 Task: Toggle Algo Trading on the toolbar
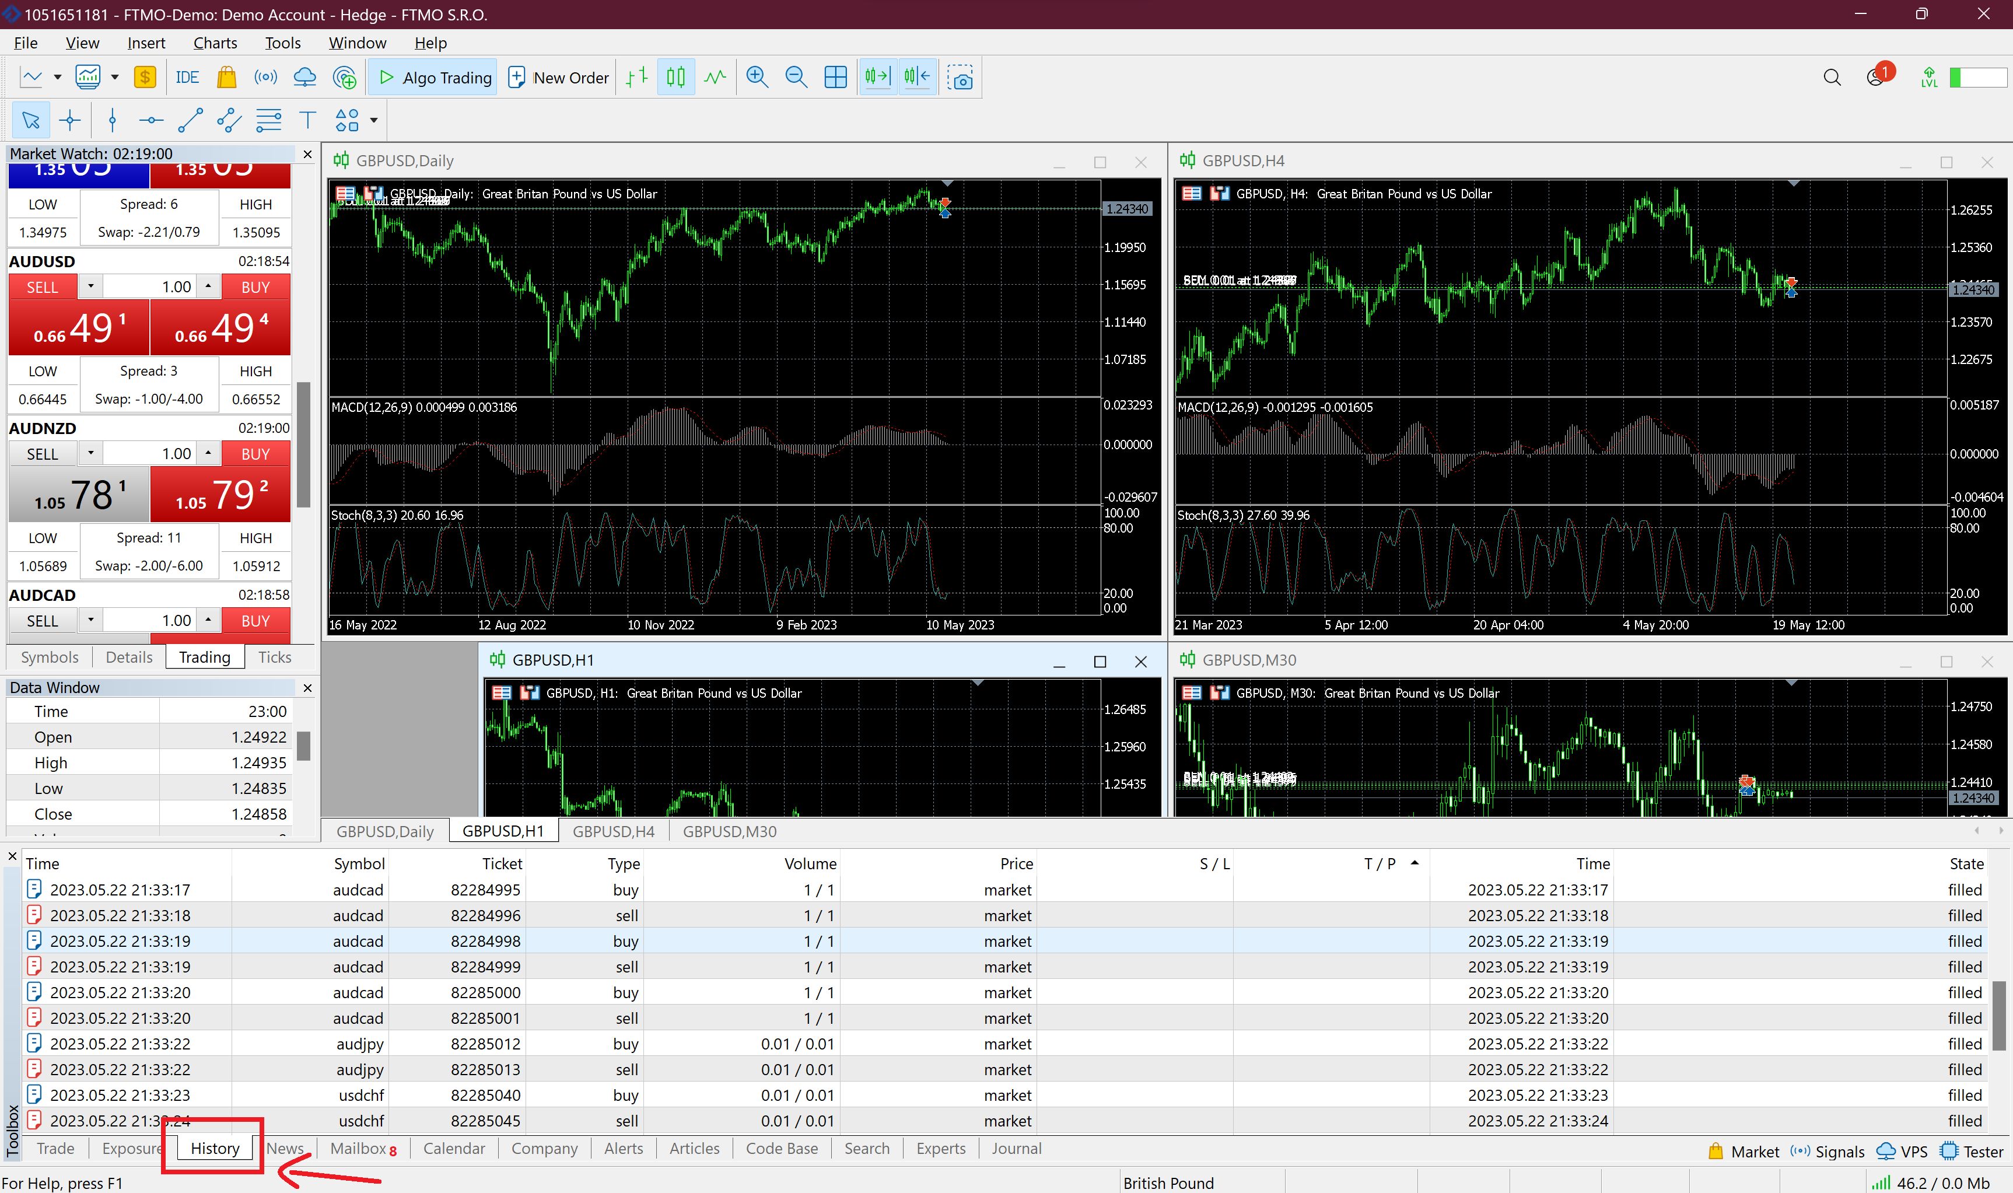(x=433, y=77)
